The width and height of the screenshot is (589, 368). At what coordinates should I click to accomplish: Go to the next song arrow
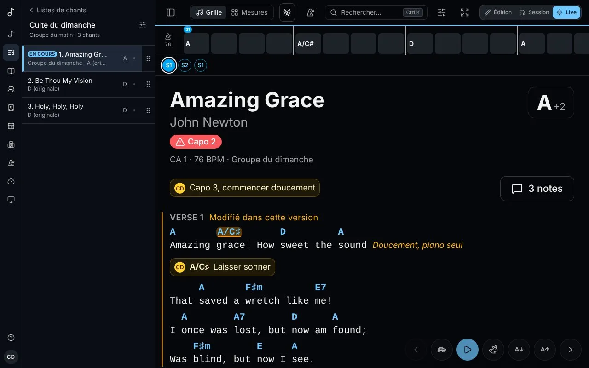click(x=571, y=350)
